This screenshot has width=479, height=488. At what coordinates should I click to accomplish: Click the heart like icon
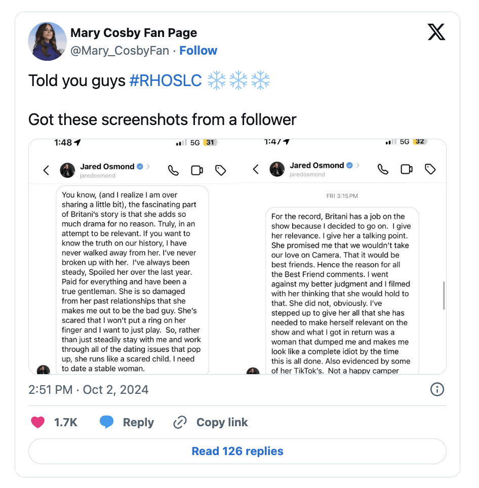(38, 422)
